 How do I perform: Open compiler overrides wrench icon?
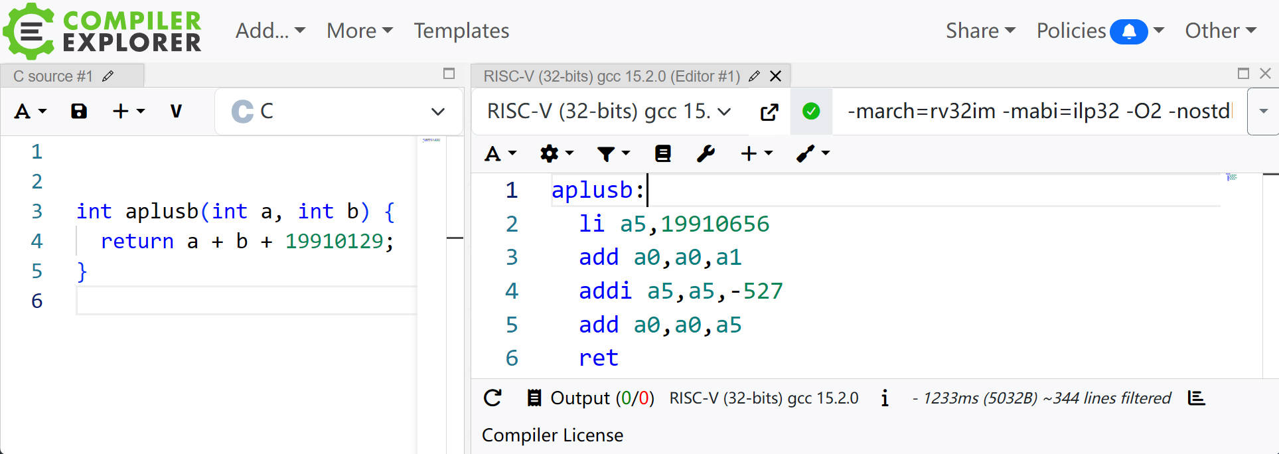pos(706,154)
